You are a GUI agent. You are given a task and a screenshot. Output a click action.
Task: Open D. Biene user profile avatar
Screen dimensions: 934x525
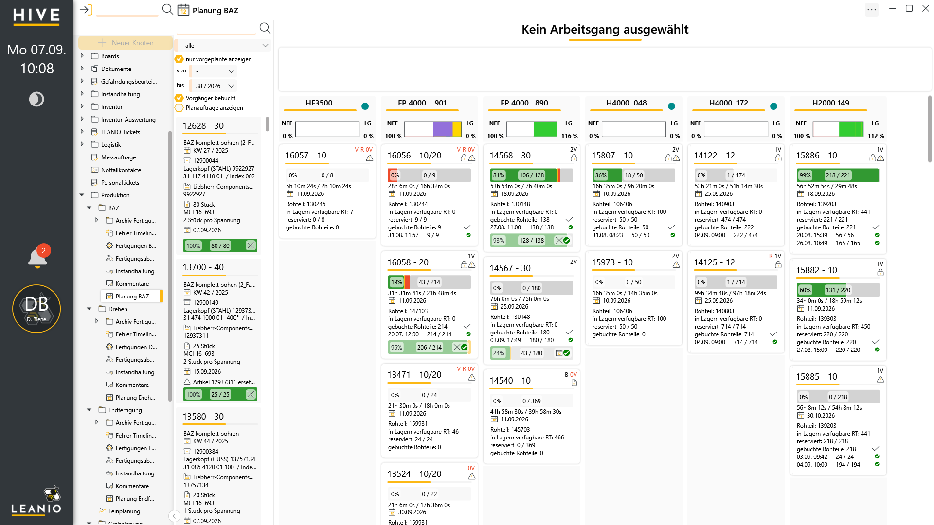click(x=36, y=309)
